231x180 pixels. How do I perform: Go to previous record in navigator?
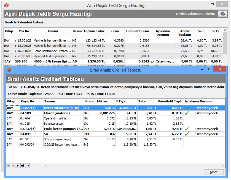(13, 165)
